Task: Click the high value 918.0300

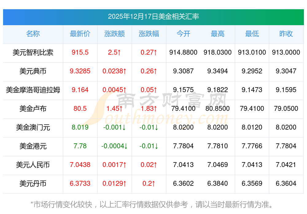Action: click(218, 52)
